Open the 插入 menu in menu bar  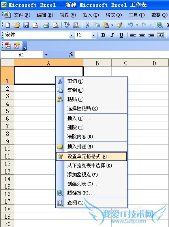[x=91, y=15]
